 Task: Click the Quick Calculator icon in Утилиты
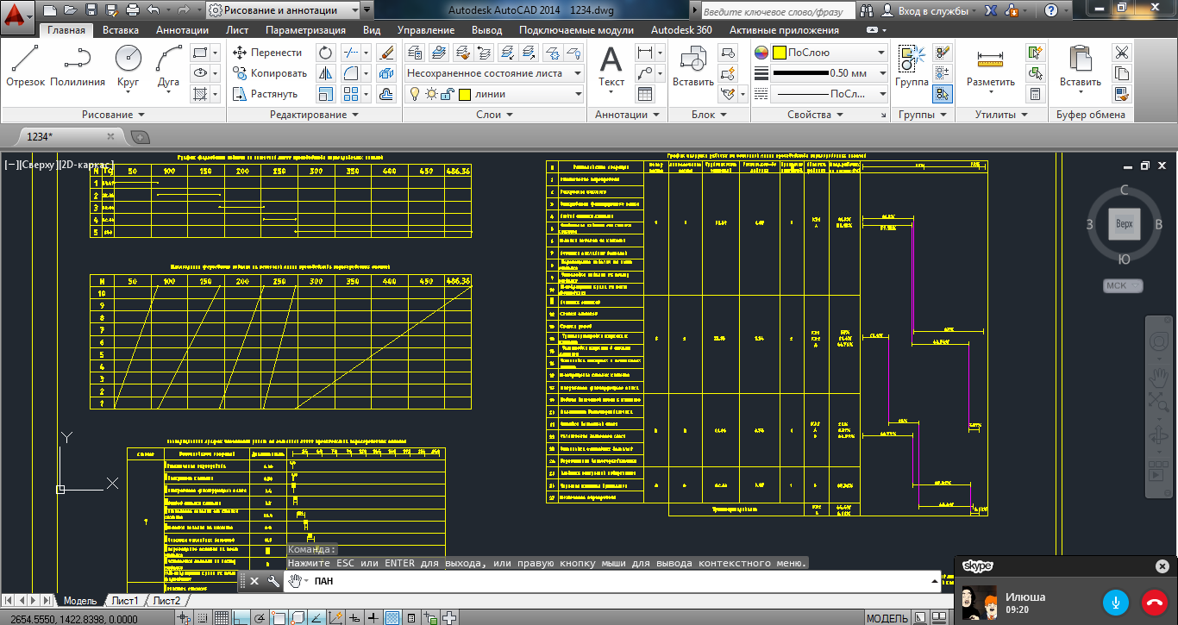[x=1035, y=94]
